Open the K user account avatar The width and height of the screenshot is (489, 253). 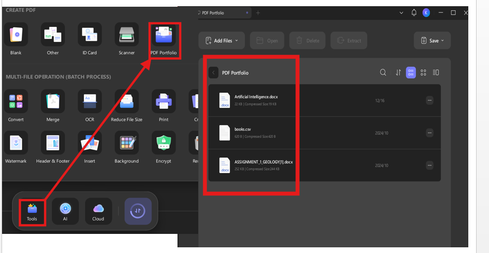coord(426,13)
